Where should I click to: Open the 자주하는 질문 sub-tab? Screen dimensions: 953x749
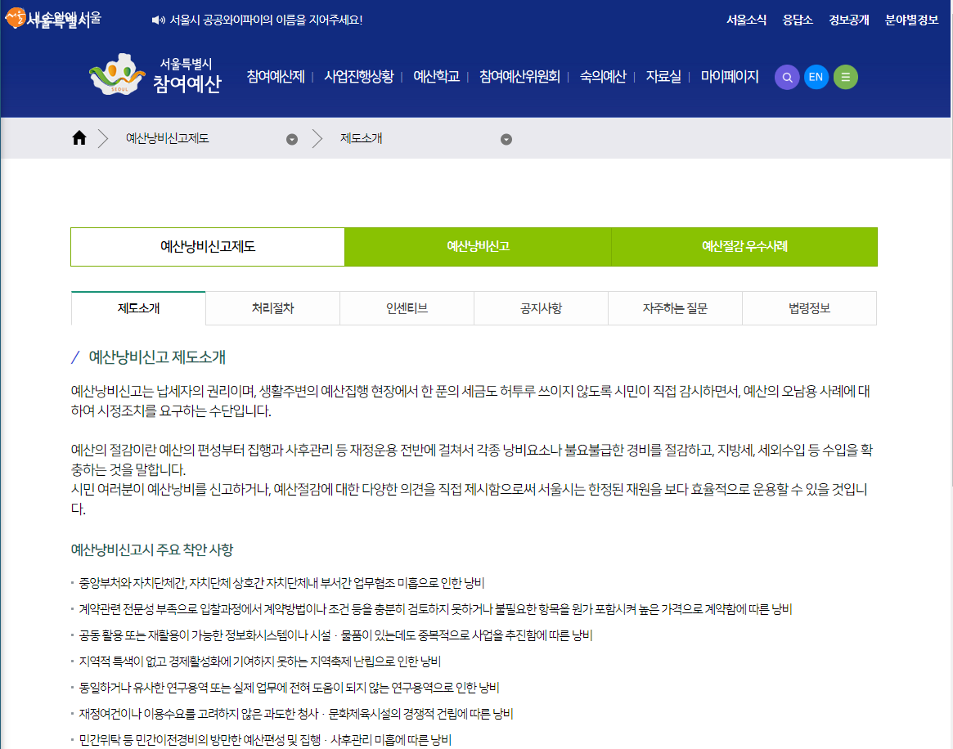[675, 308]
